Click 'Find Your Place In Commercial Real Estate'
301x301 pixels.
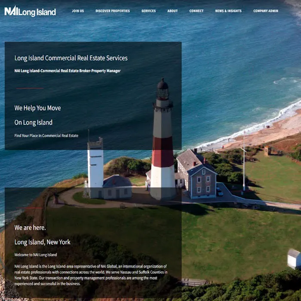click(46, 135)
